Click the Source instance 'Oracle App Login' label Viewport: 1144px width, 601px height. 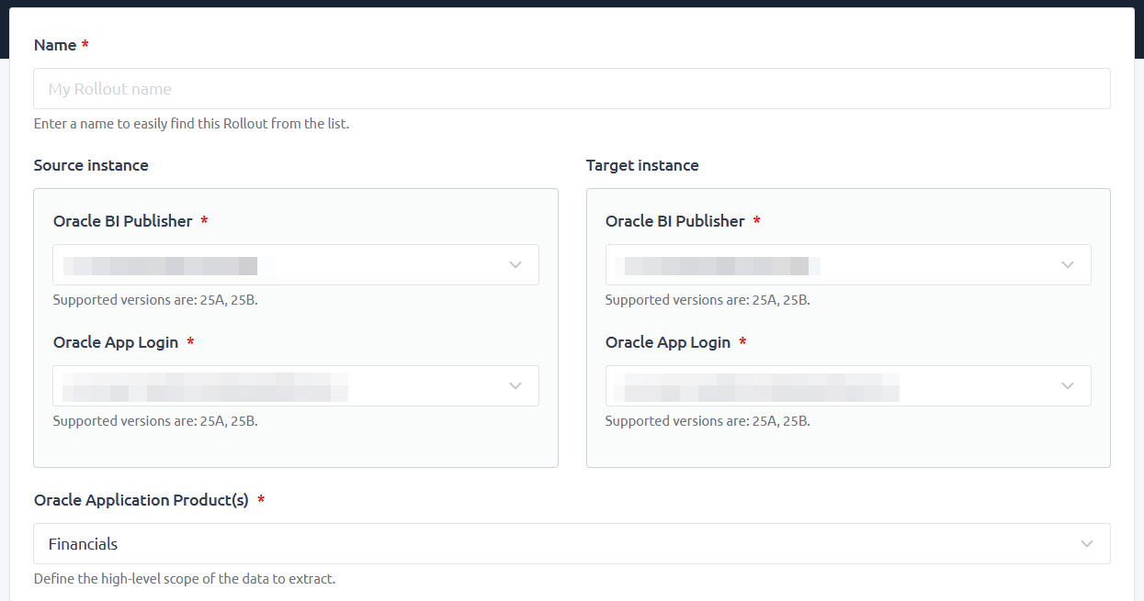pyautogui.click(x=116, y=342)
